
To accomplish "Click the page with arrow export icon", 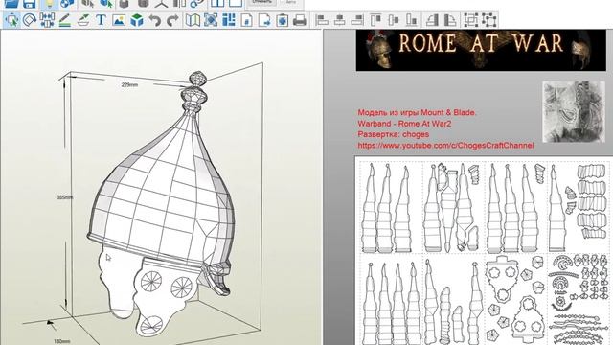I will (x=264, y=20).
